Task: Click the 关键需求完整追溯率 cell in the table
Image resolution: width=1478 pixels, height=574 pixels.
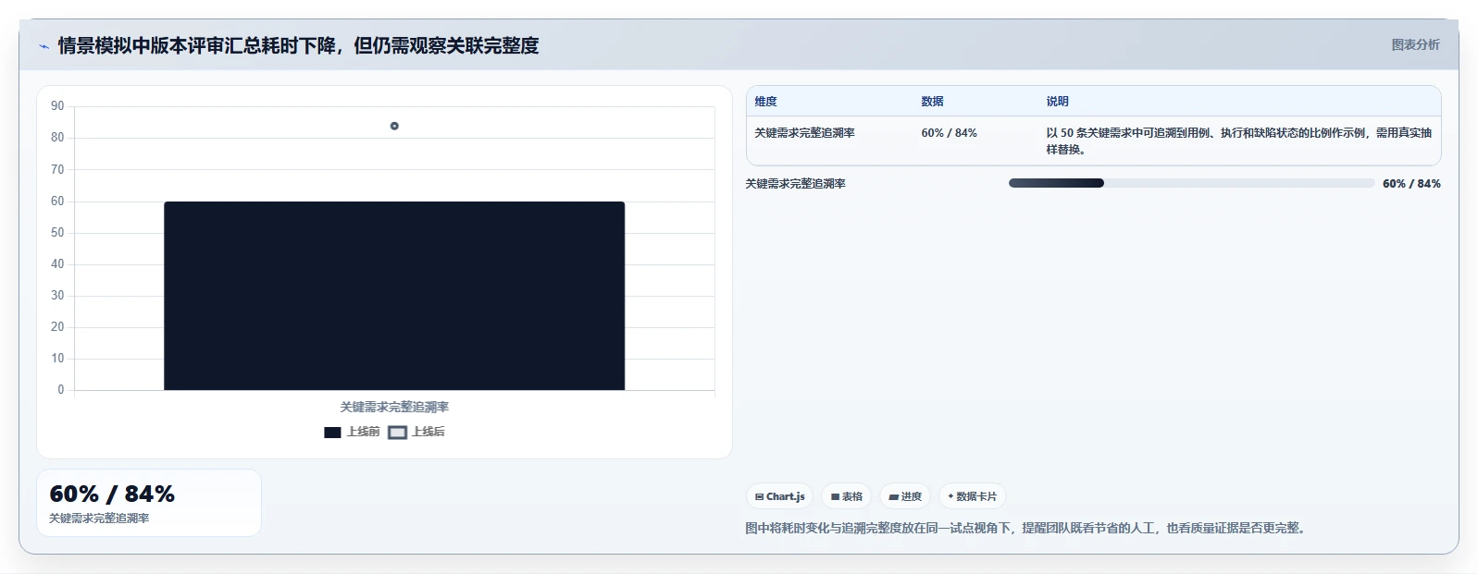Action: click(x=804, y=133)
